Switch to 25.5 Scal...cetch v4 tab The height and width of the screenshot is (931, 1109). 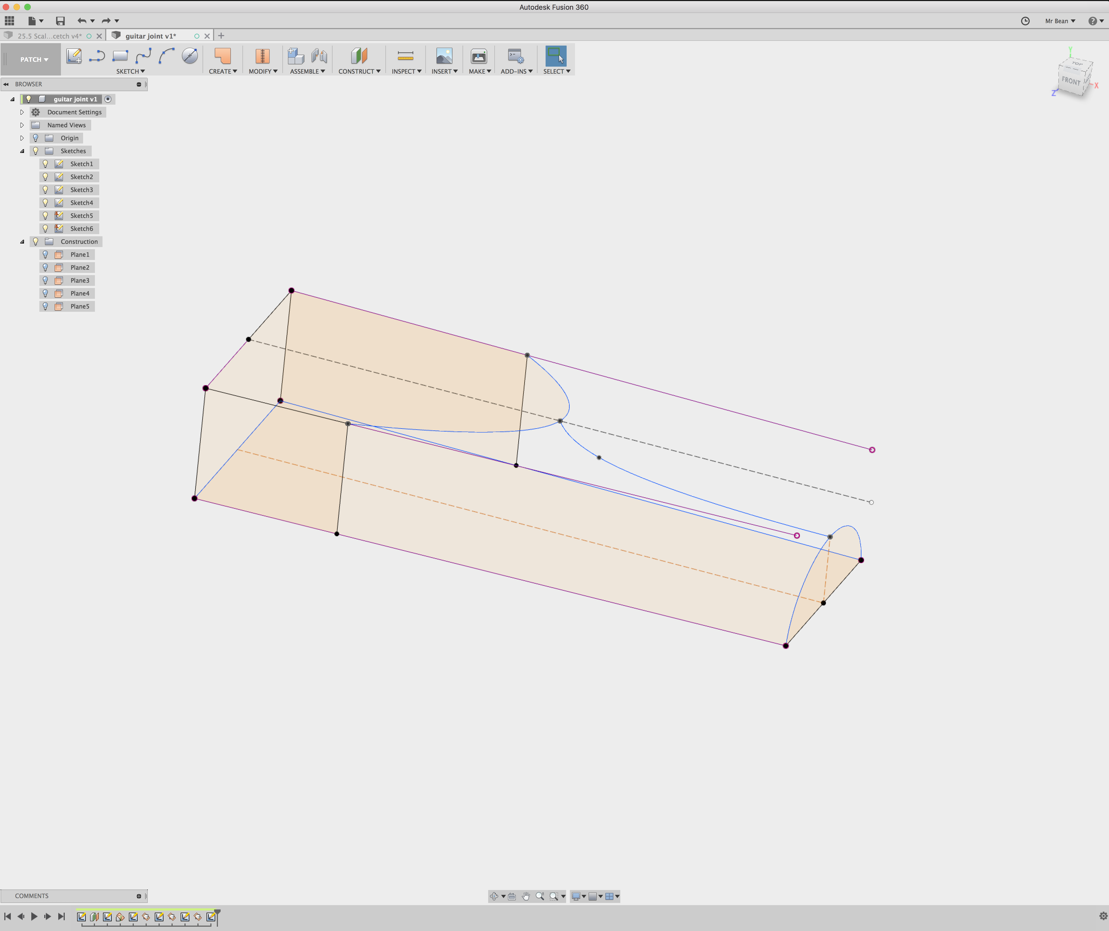click(50, 36)
